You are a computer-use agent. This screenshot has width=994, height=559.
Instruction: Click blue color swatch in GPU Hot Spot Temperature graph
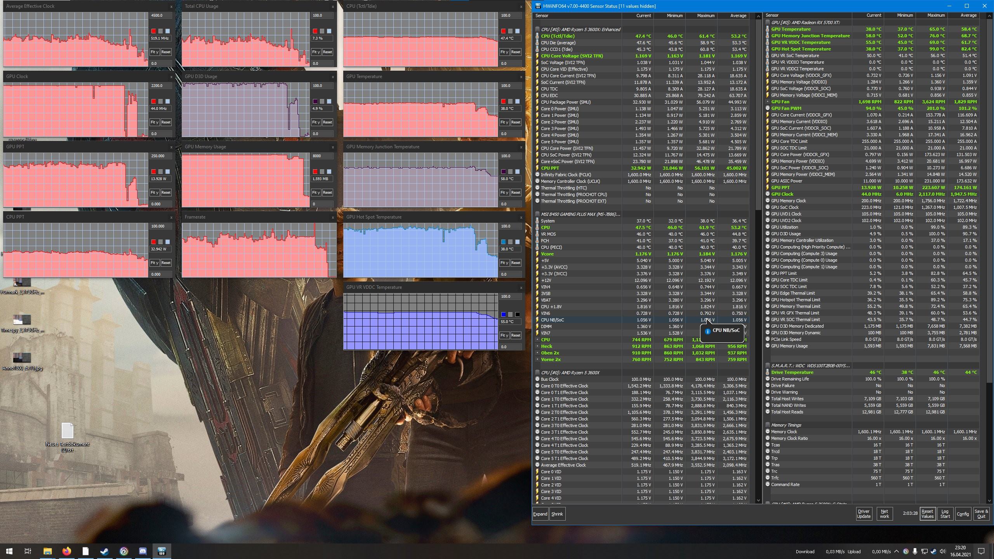pos(503,242)
